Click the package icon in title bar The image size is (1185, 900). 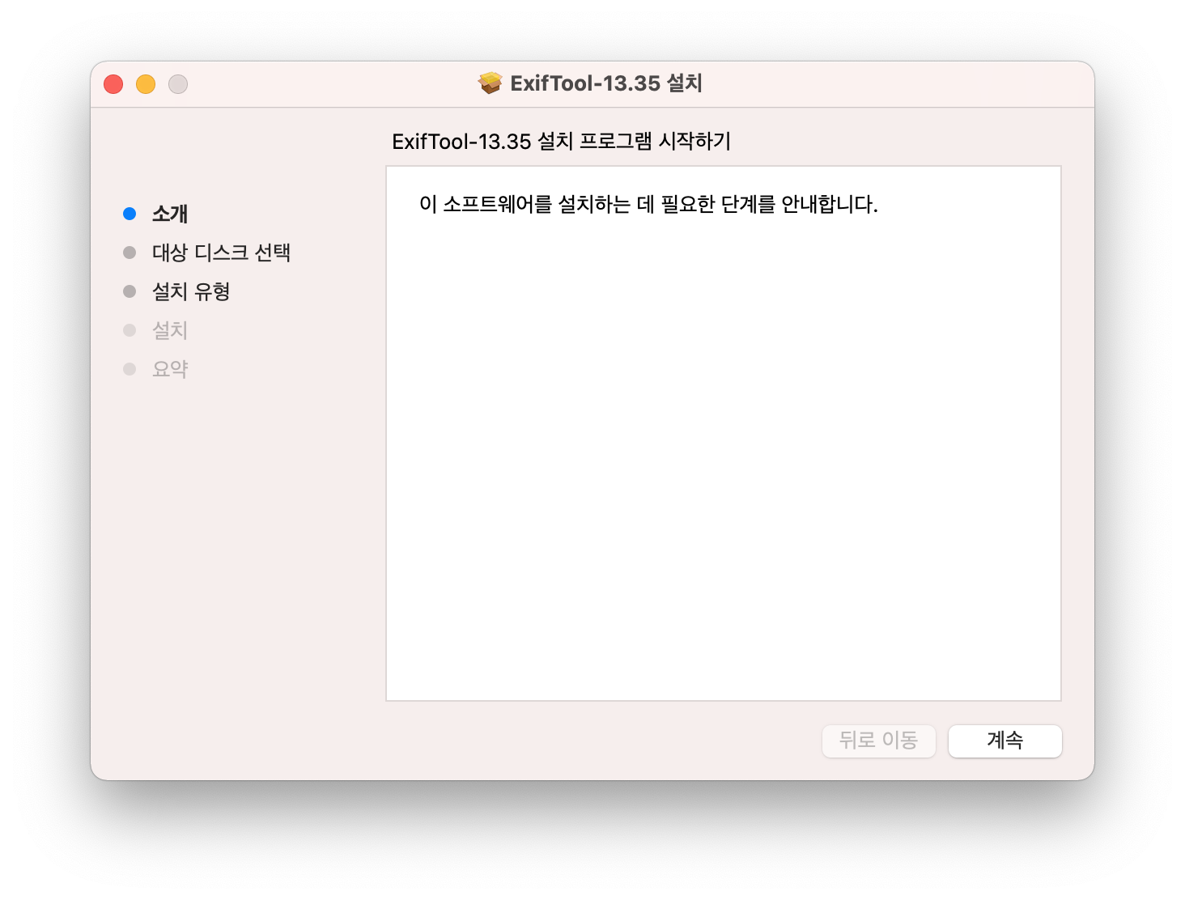pyautogui.click(x=490, y=83)
